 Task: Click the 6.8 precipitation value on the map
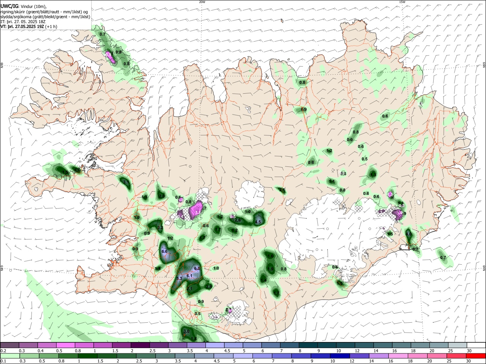(197, 268)
